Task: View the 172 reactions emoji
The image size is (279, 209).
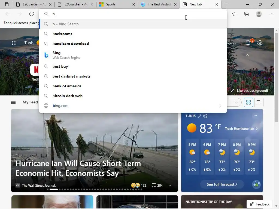Action: click(x=135, y=185)
